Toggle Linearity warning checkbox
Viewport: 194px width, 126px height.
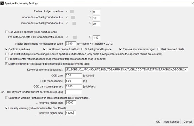6,108
